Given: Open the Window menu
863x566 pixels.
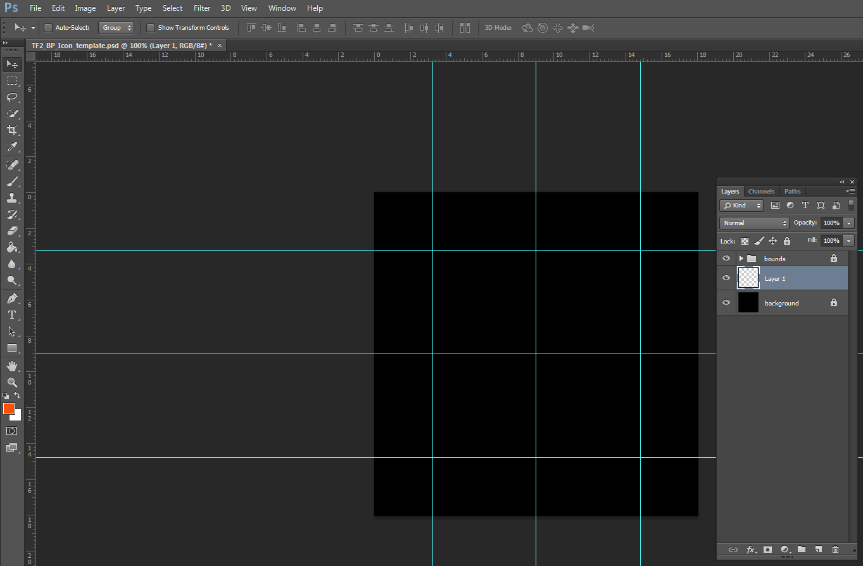Looking at the screenshot, I should [282, 8].
